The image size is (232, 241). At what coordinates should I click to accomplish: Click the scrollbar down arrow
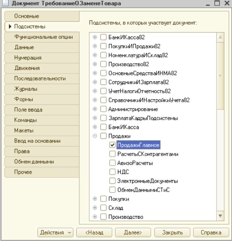click(220, 216)
